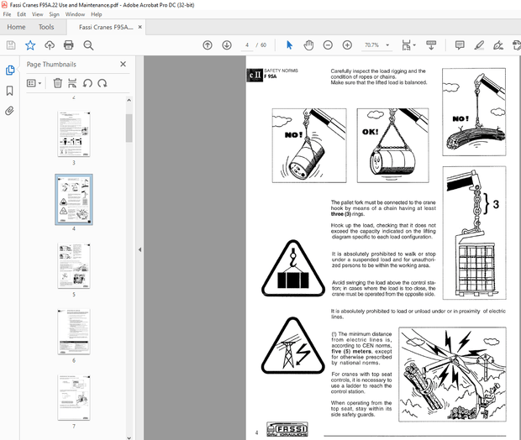Toggle the Page Thumbnails sidebar button
Image resolution: width=521 pixels, height=440 pixels.
9,71
